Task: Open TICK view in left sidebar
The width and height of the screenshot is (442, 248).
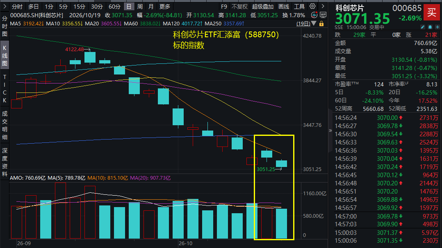Action: pos(5,88)
